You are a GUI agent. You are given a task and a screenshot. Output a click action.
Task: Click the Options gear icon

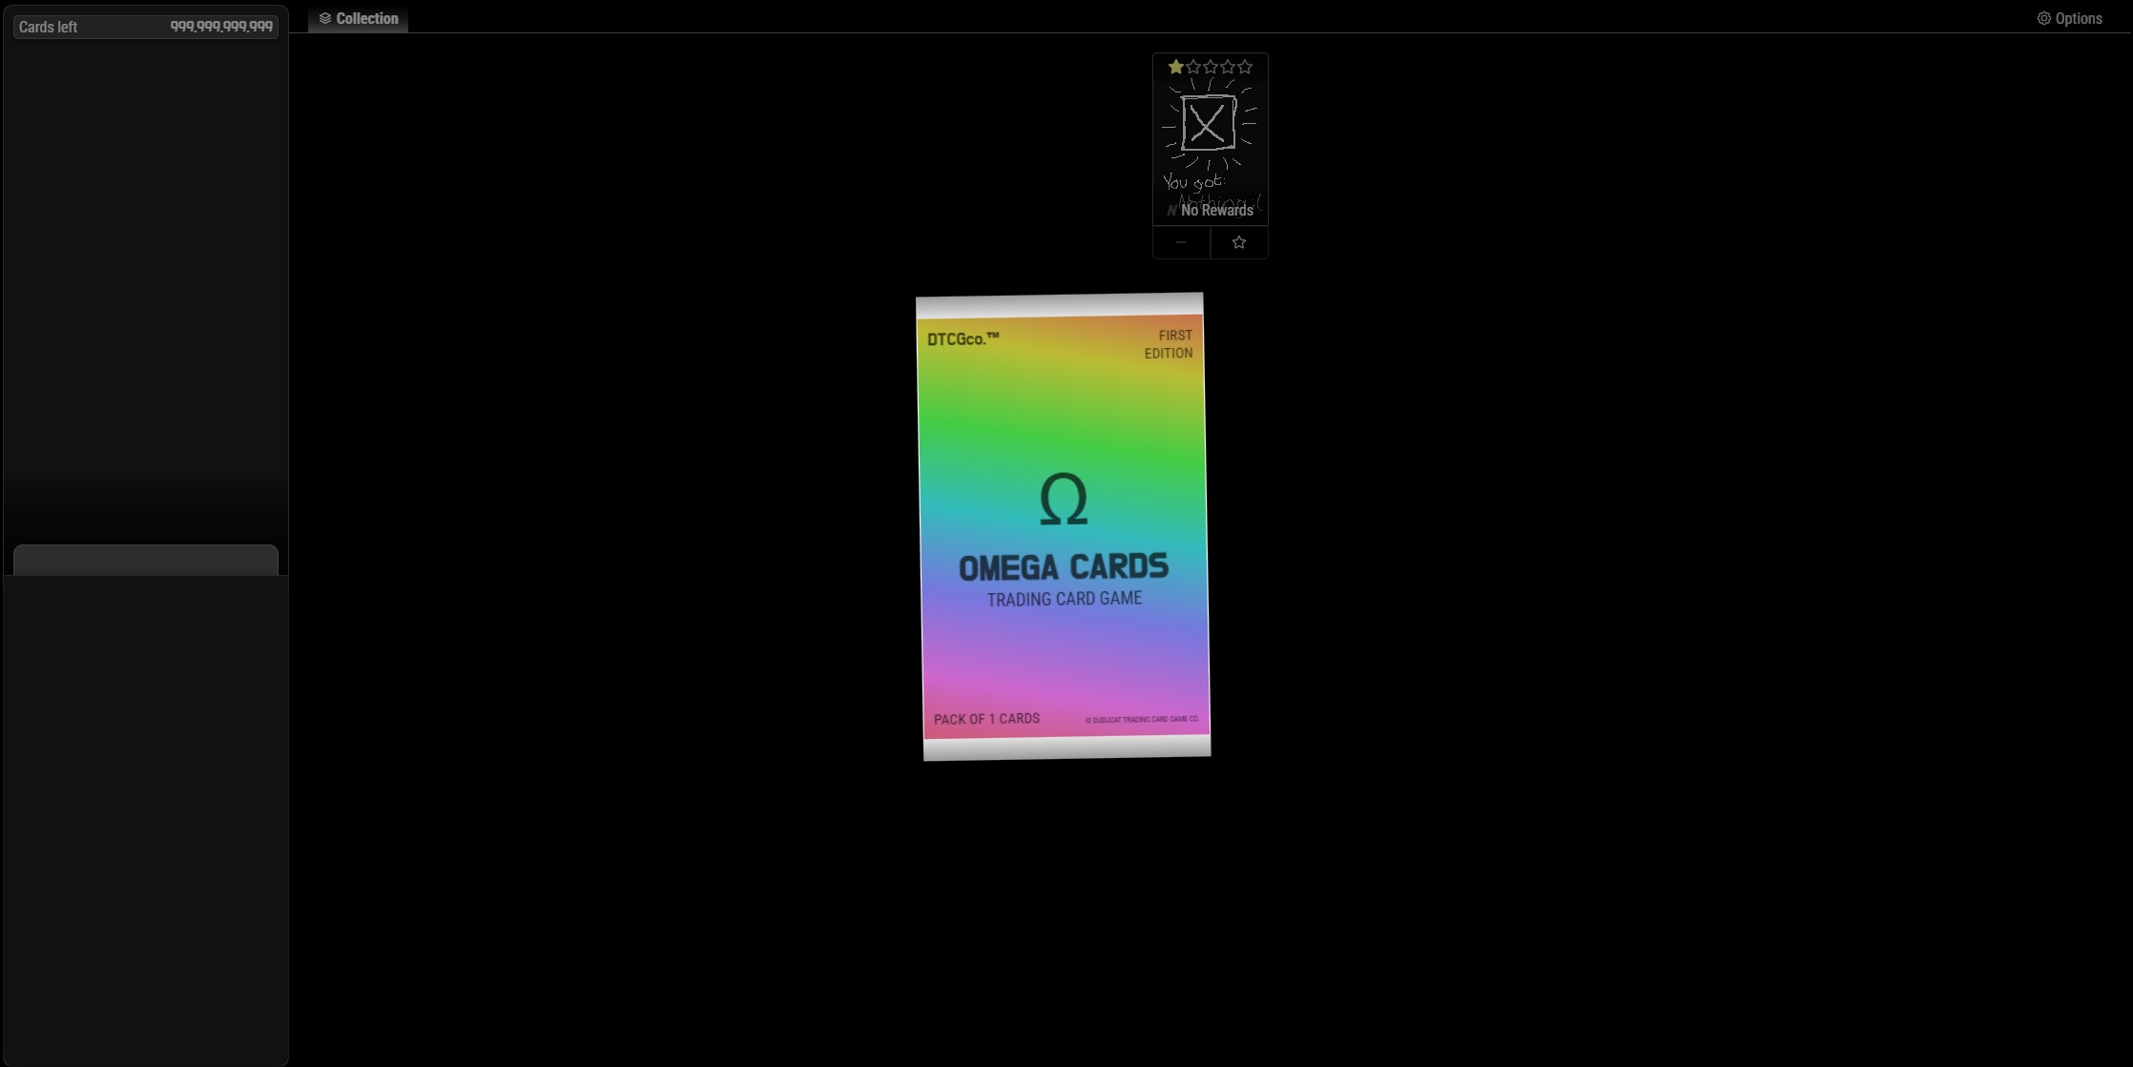pos(2043,18)
